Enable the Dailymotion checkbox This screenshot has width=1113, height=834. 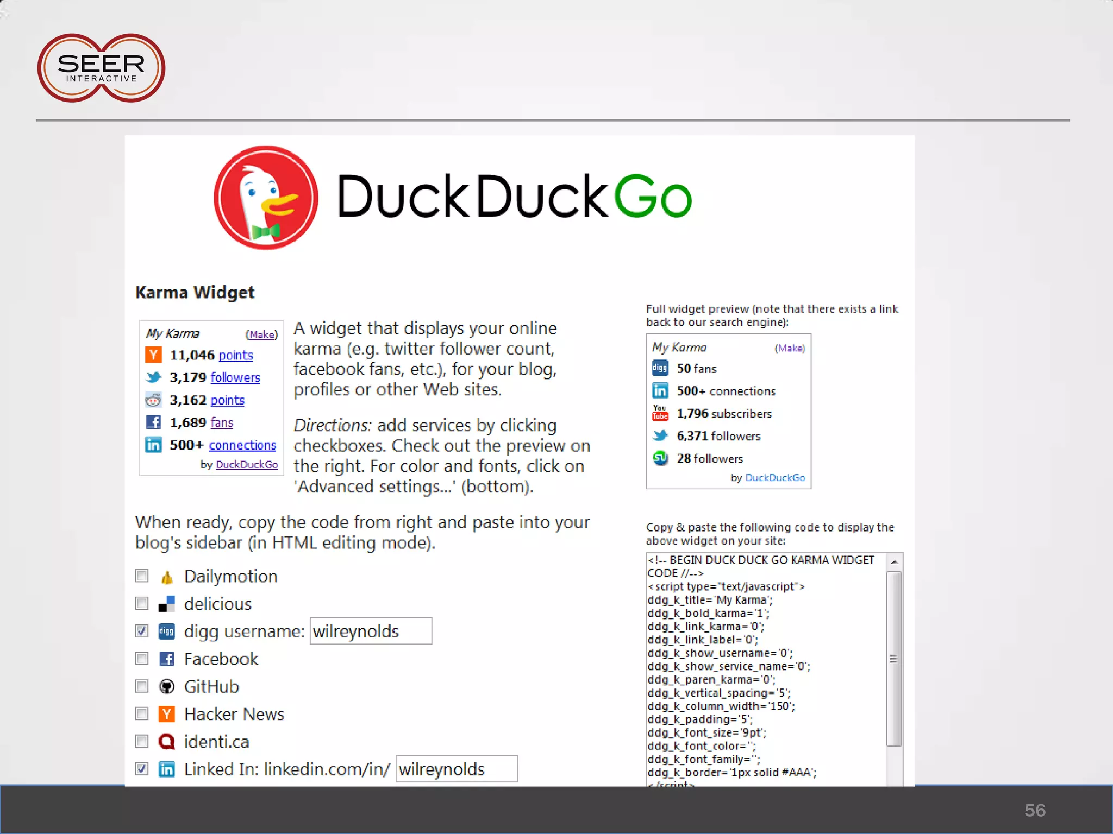click(142, 576)
